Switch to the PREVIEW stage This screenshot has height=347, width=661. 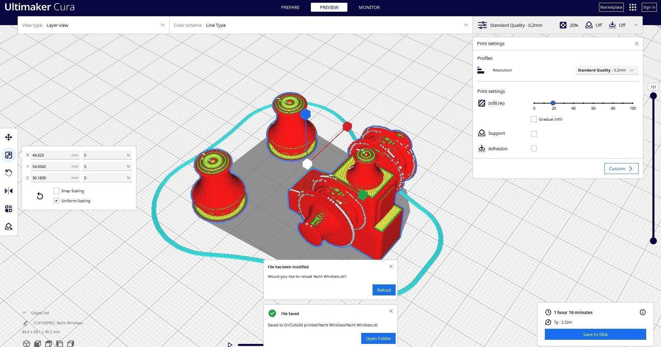point(329,7)
